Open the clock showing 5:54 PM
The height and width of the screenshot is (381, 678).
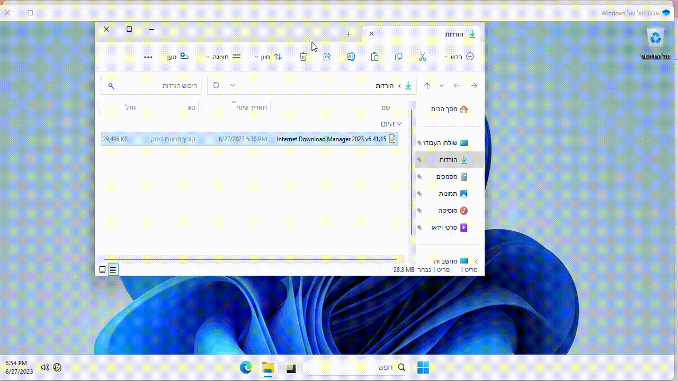point(19,367)
